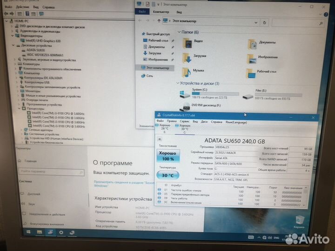Viewport: 335px width, 251px height.
Task: Open the Файл tab in Explorer
Action: pos(142,12)
